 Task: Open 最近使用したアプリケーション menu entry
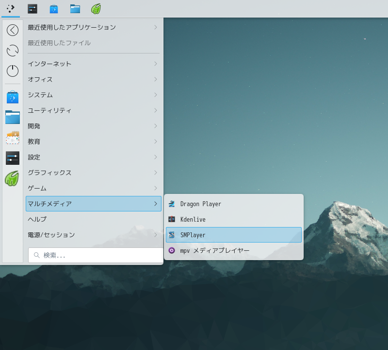point(94,27)
